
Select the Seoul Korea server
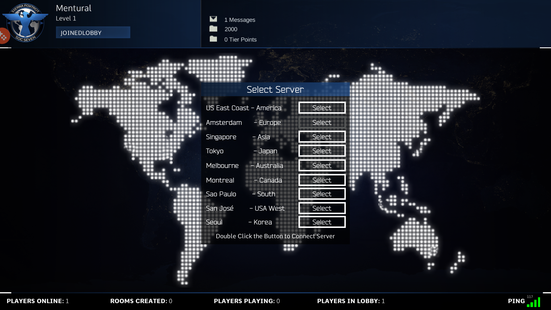pos(322,222)
